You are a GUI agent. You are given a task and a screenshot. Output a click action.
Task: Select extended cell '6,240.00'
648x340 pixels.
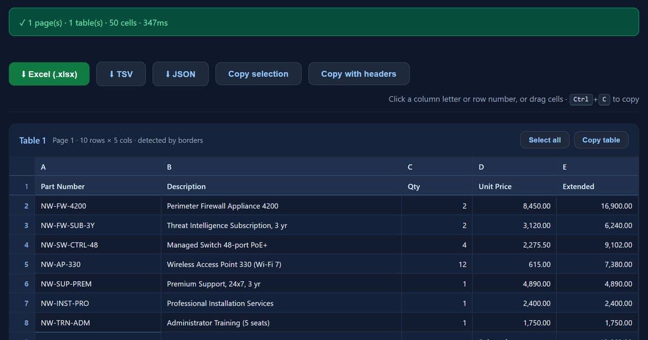pyautogui.click(x=598, y=225)
